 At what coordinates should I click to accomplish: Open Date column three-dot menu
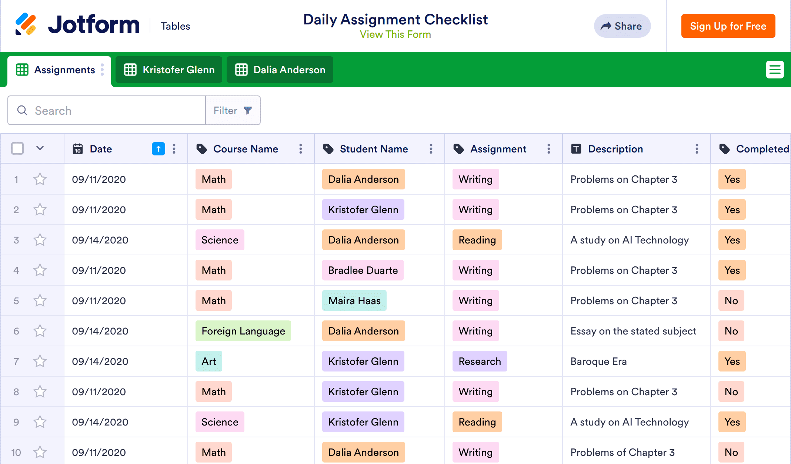click(174, 149)
